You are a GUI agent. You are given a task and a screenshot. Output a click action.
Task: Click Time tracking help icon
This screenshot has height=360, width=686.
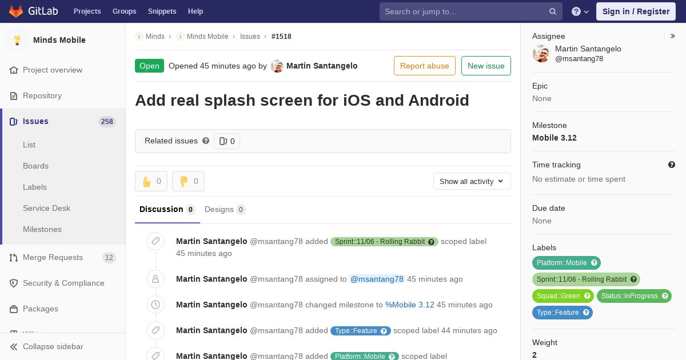pos(672,165)
